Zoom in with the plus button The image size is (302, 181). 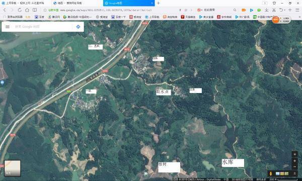[x=294, y=161]
